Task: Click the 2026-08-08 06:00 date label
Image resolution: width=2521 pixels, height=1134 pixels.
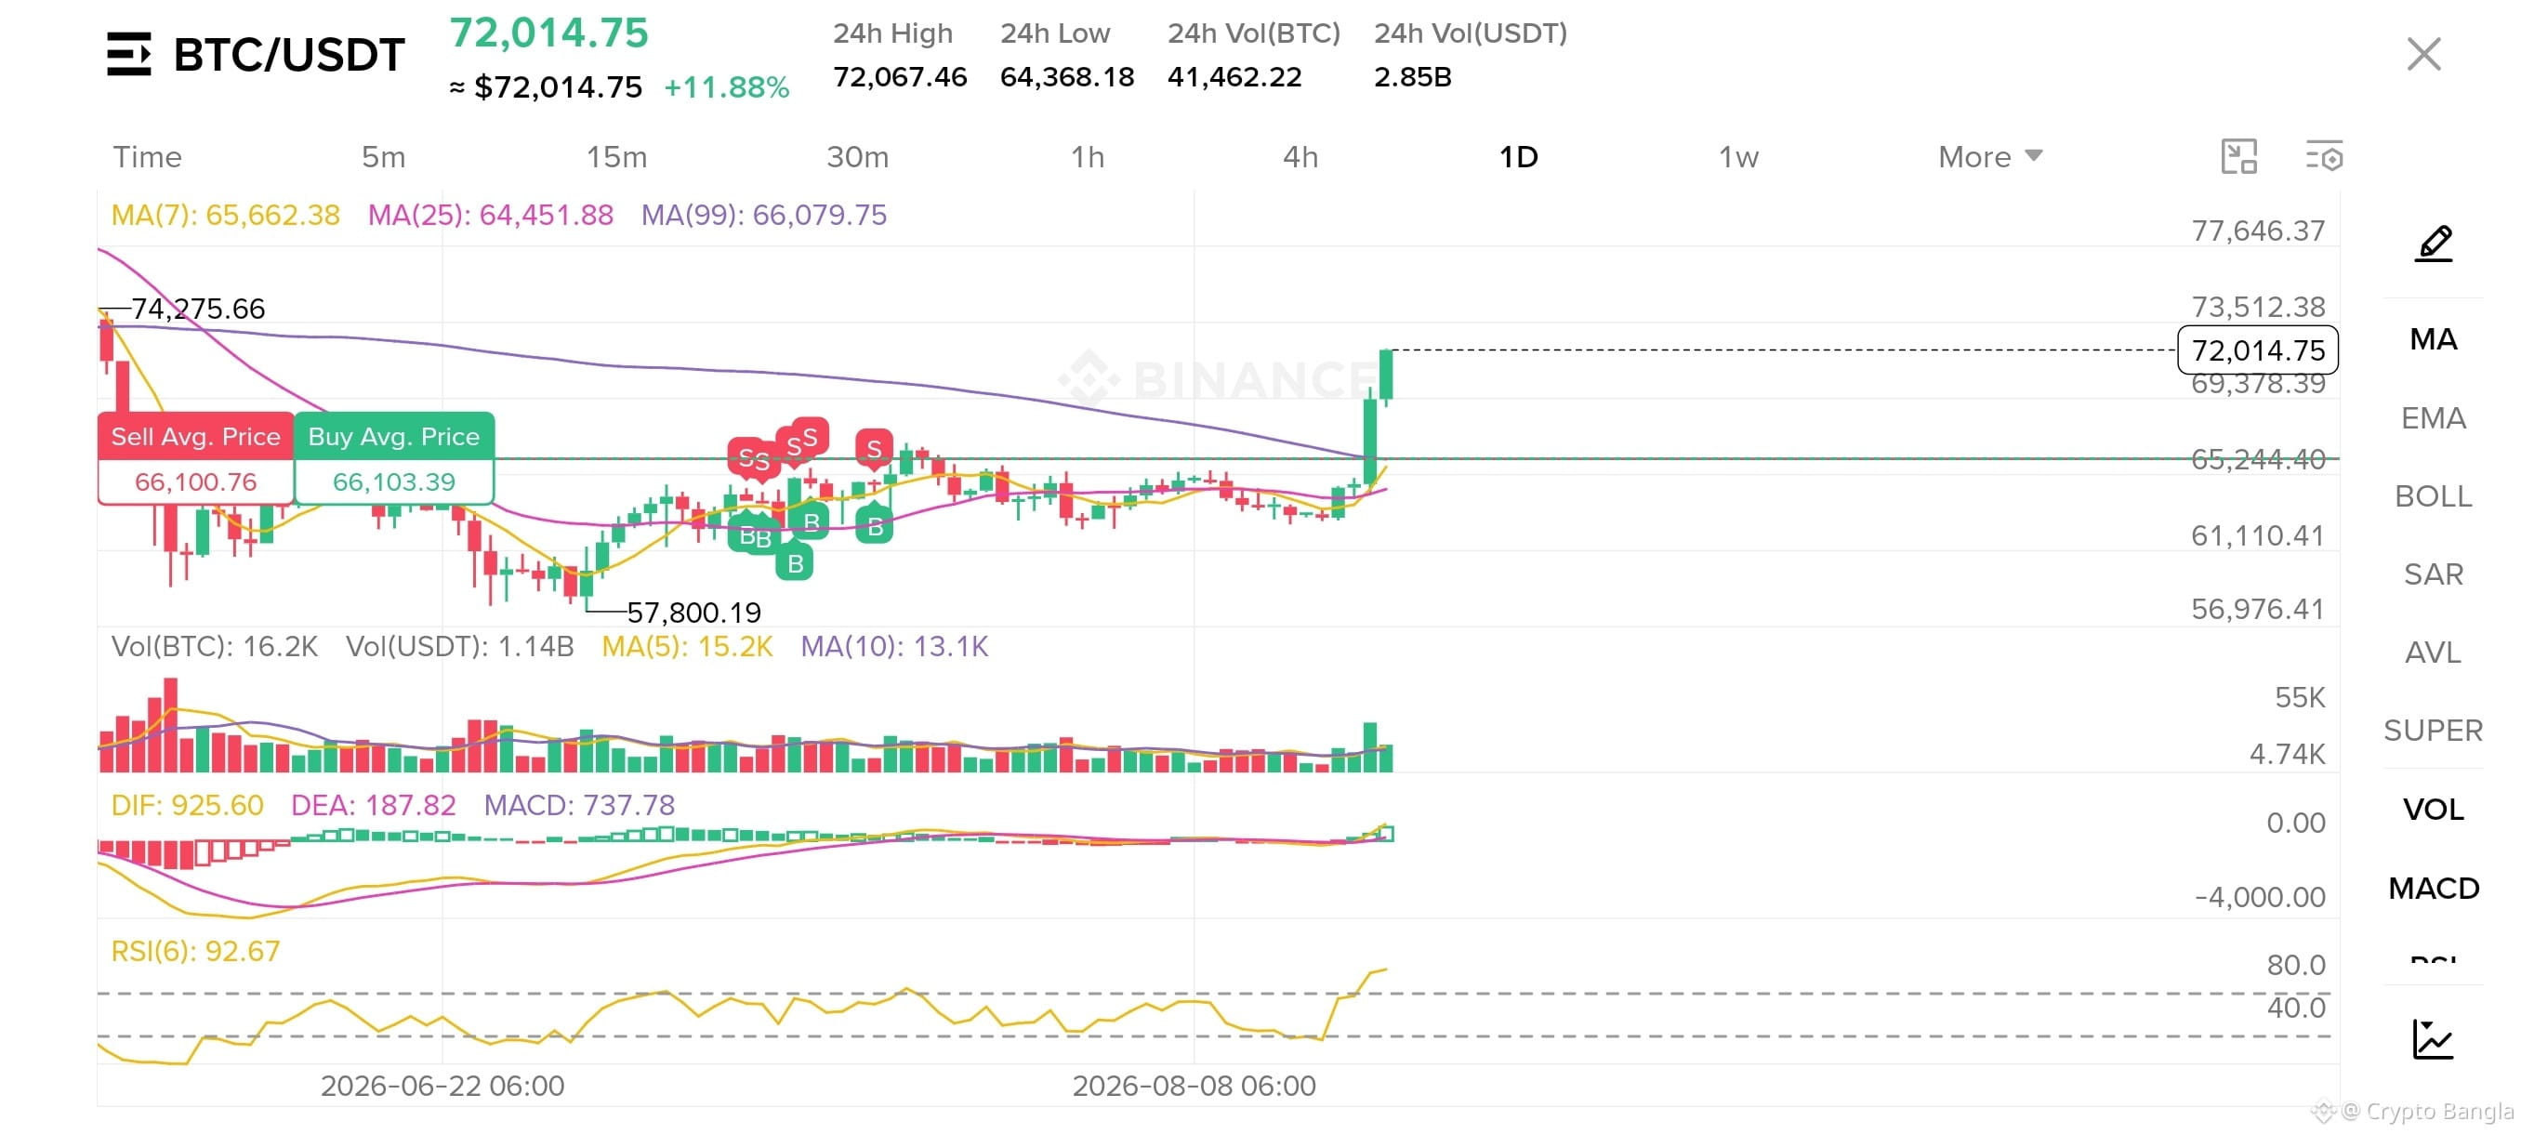Action: point(1194,1086)
